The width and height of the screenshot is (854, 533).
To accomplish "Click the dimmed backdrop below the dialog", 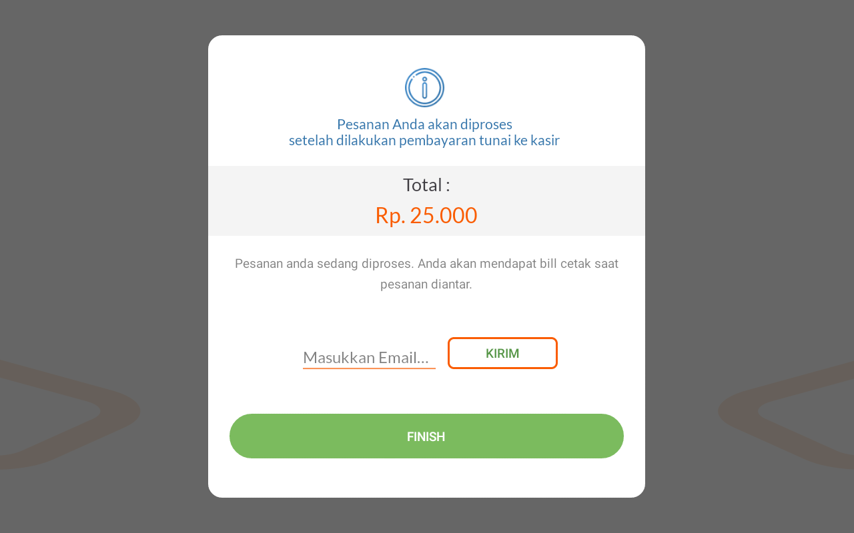I will tap(427, 516).
